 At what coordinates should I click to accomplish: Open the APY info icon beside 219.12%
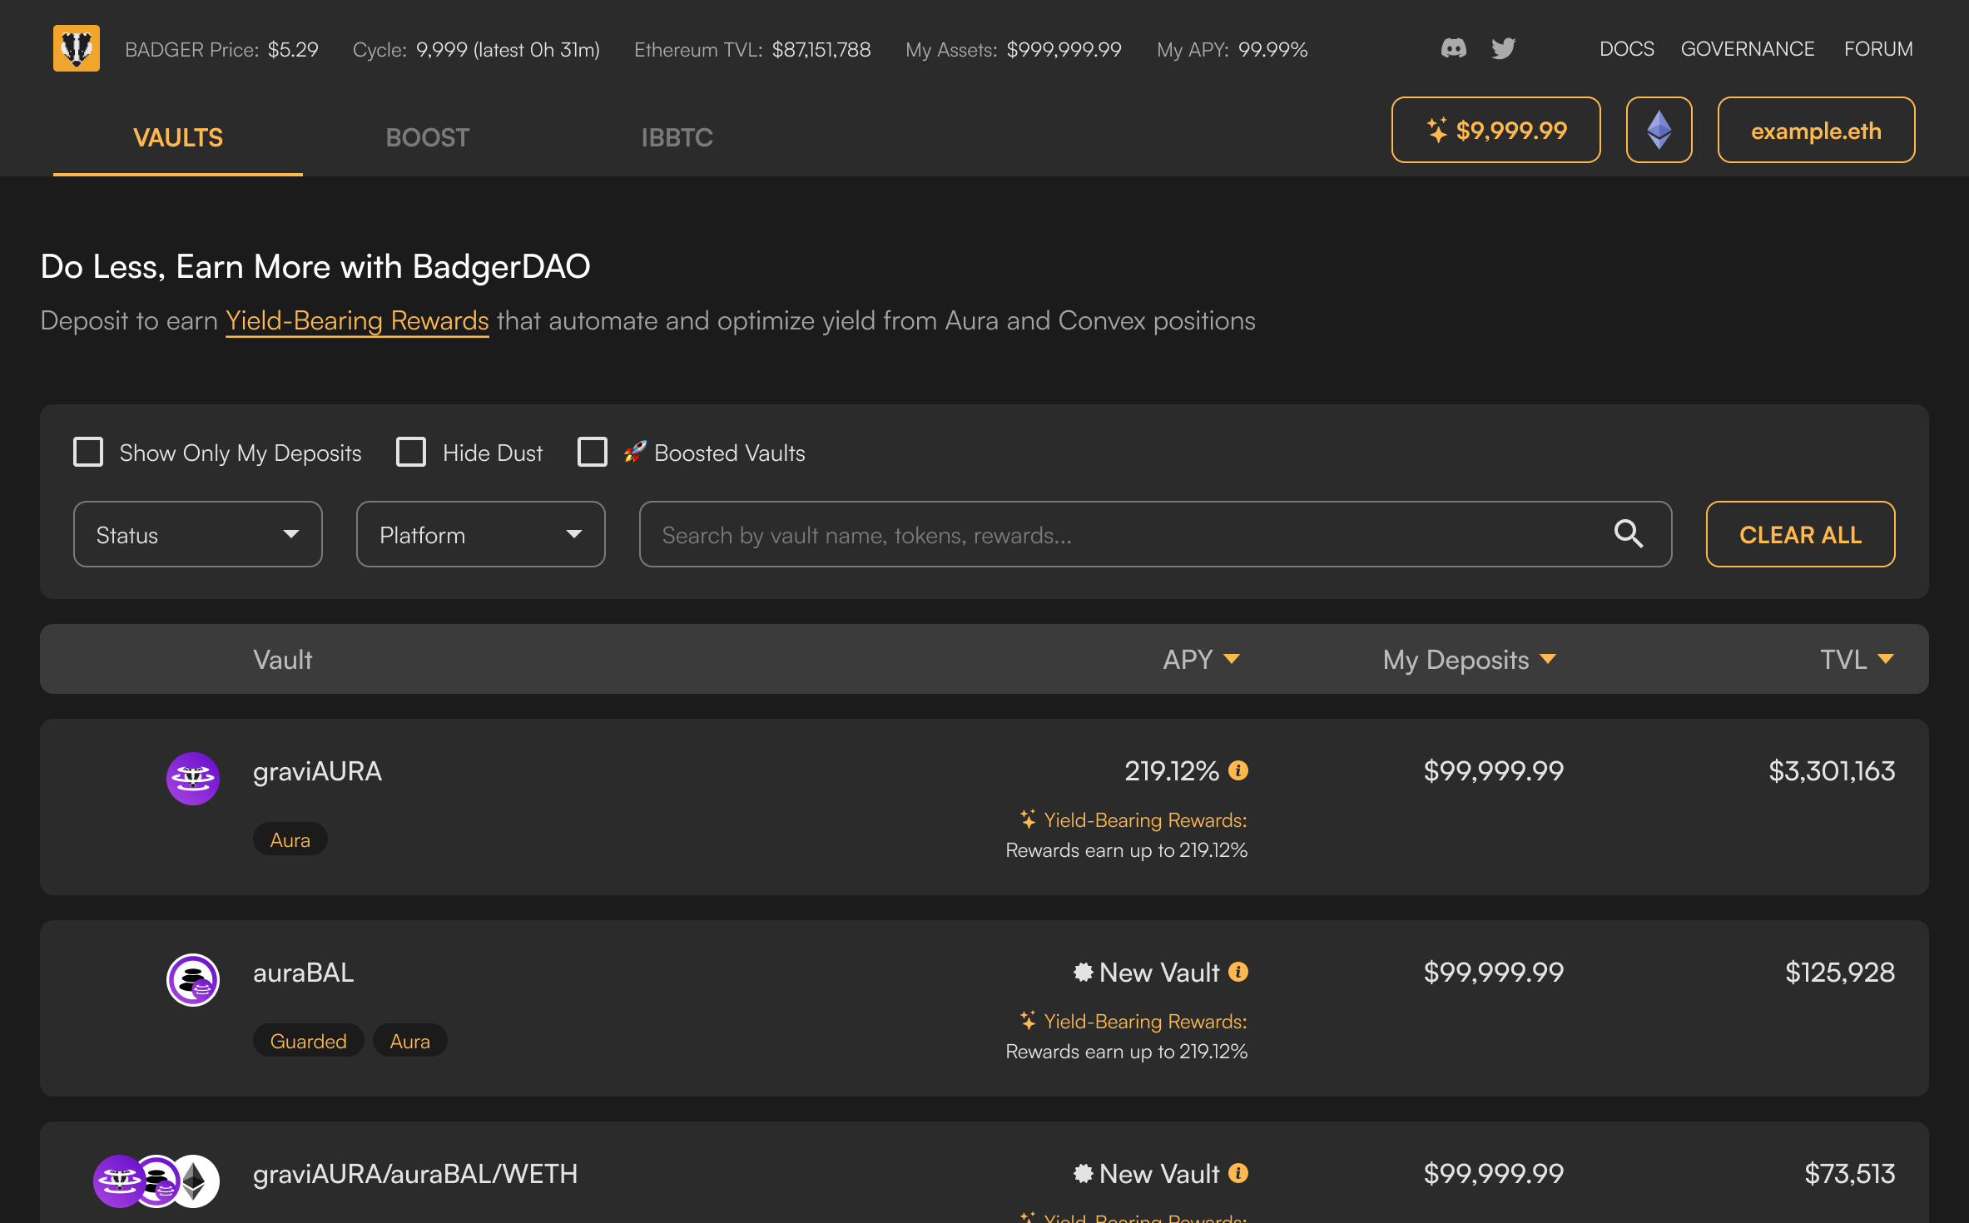click(1239, 770)
